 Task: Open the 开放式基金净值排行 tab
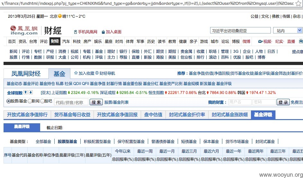click(x=27, y=115)
